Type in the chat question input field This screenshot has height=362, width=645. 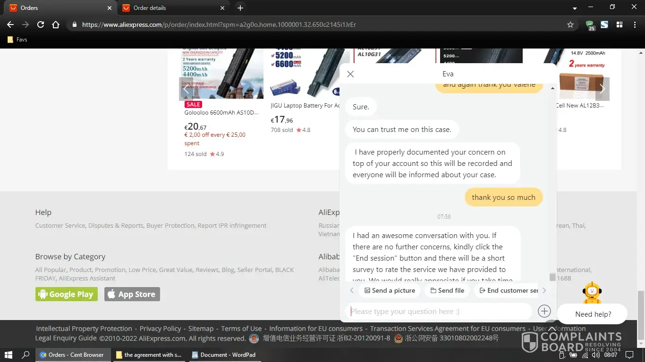pyautogui.click(x=439, y=311)
